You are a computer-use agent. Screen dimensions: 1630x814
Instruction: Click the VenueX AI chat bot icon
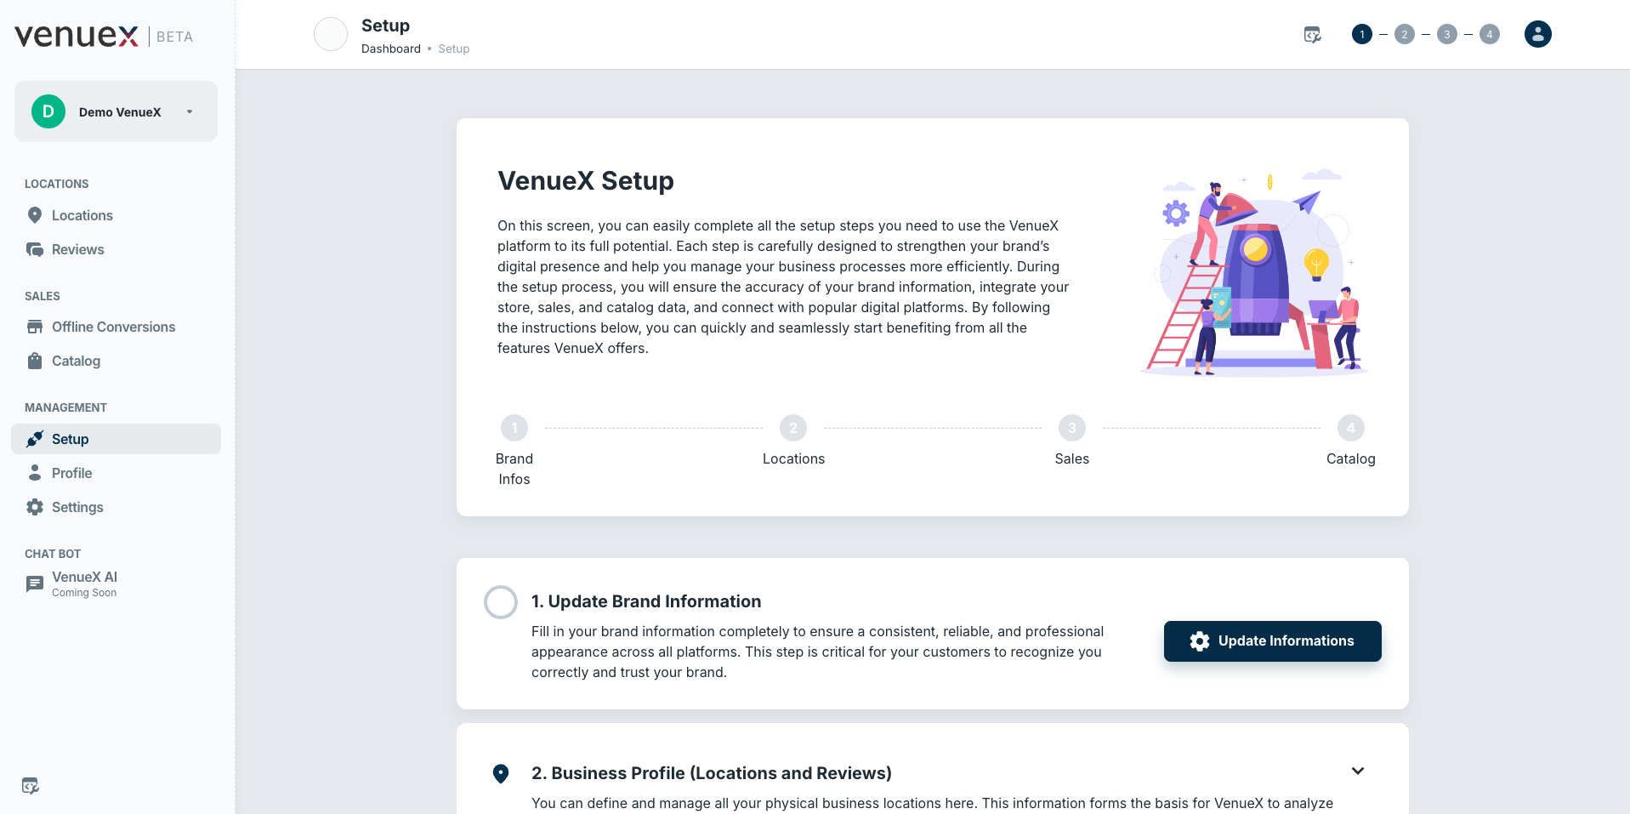click(x=35, y=583)
